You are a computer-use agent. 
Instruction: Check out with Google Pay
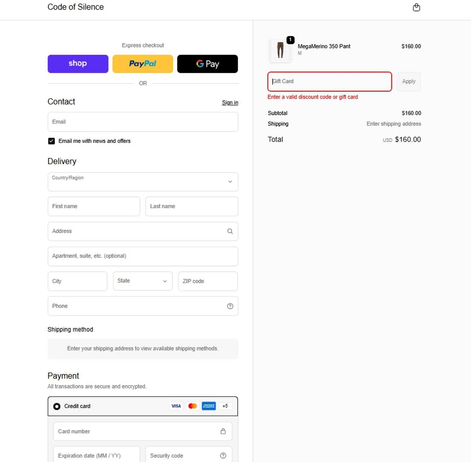point(207,64)
